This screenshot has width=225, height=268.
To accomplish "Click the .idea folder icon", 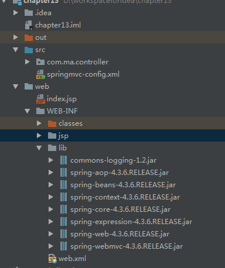I will point(29,13).
